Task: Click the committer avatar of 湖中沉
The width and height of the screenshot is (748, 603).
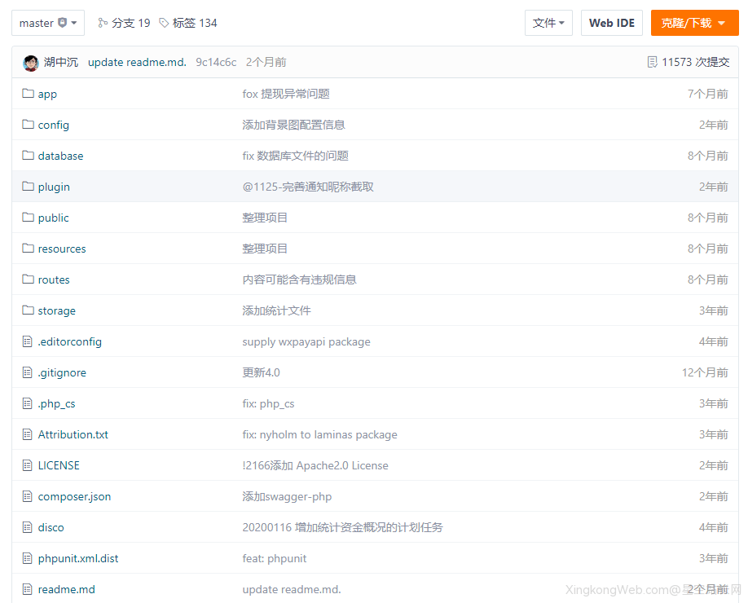Action: (x=31, y=63)
